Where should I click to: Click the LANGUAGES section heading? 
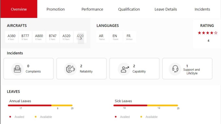tap(108, 25)
